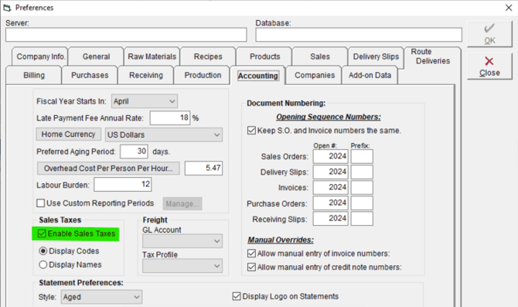
Task: Switch to the Receiving tab
Action: tap(145, 75)
